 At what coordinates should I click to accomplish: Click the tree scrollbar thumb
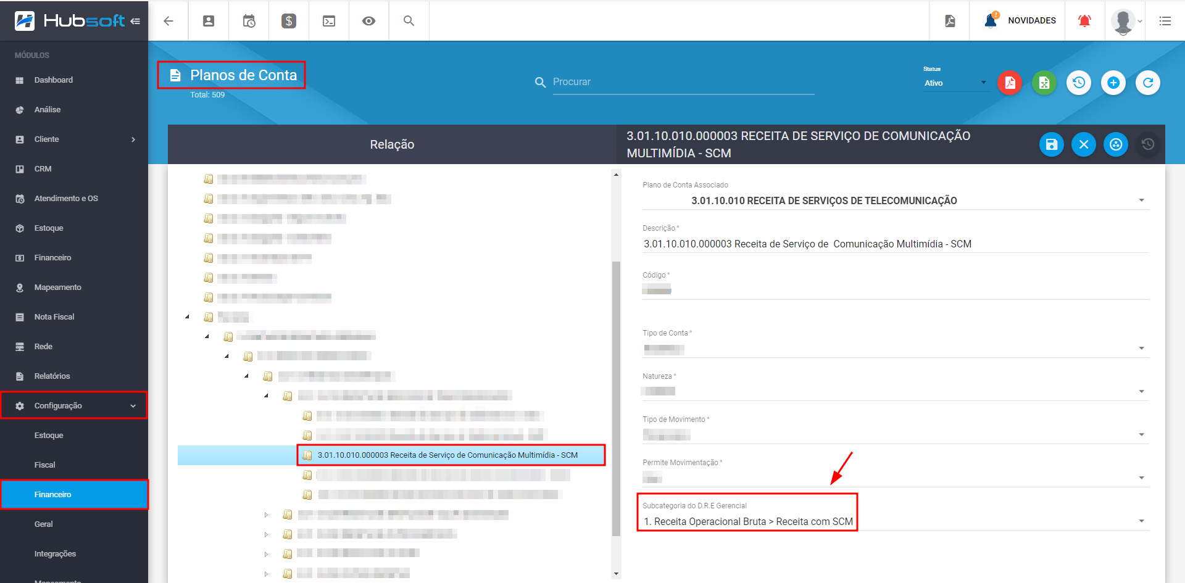tap(616, 398)
